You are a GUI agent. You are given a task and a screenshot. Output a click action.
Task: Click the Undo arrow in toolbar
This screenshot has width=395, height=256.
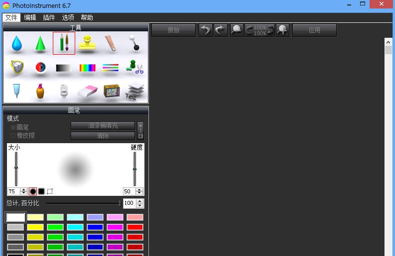pyautogui.click(x=206, y=30)
